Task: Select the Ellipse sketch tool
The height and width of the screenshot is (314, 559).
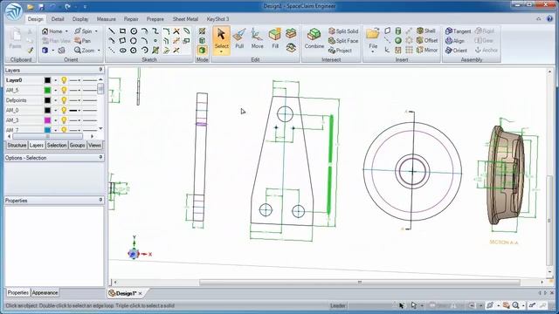Action: coord(122,51)
